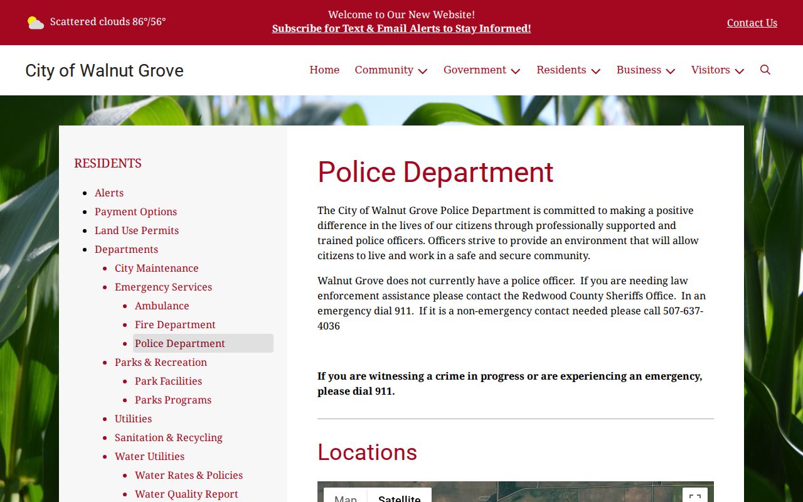Open the Utilities sidebar link

point(133,419)
